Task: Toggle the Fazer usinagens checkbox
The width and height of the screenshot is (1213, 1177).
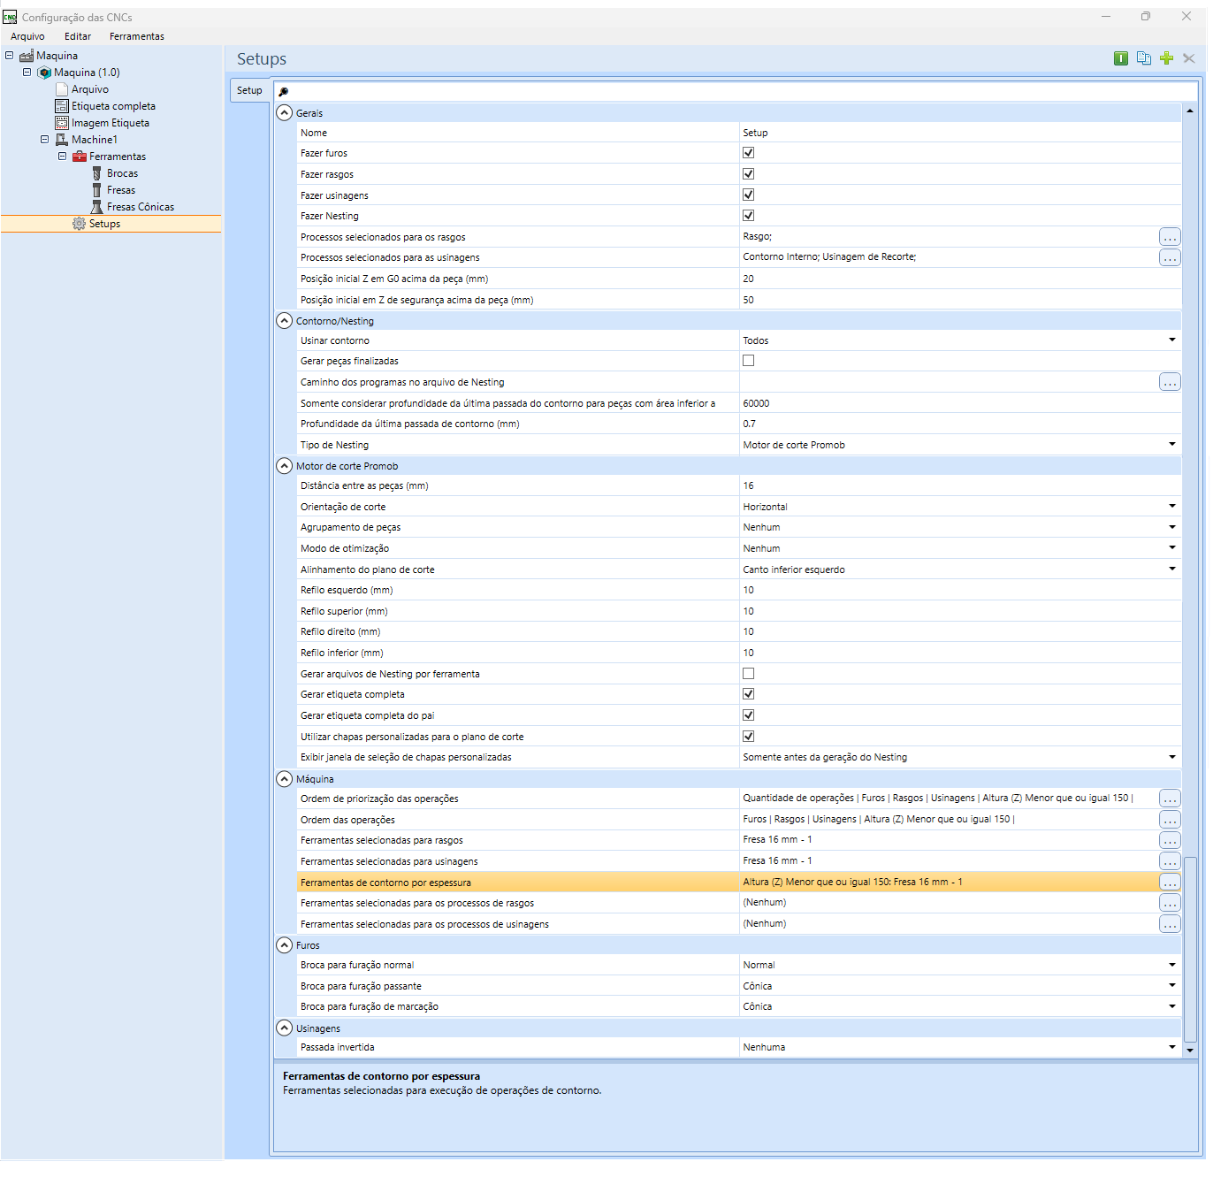Action: 749,195
